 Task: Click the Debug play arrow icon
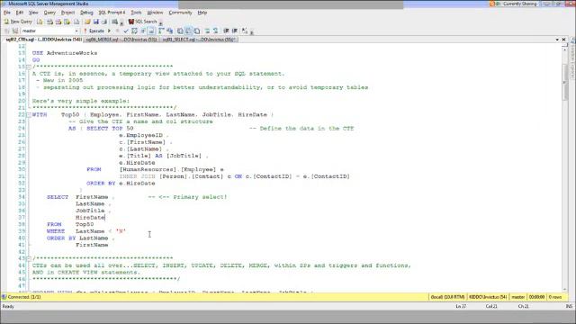tap(109, 31)
